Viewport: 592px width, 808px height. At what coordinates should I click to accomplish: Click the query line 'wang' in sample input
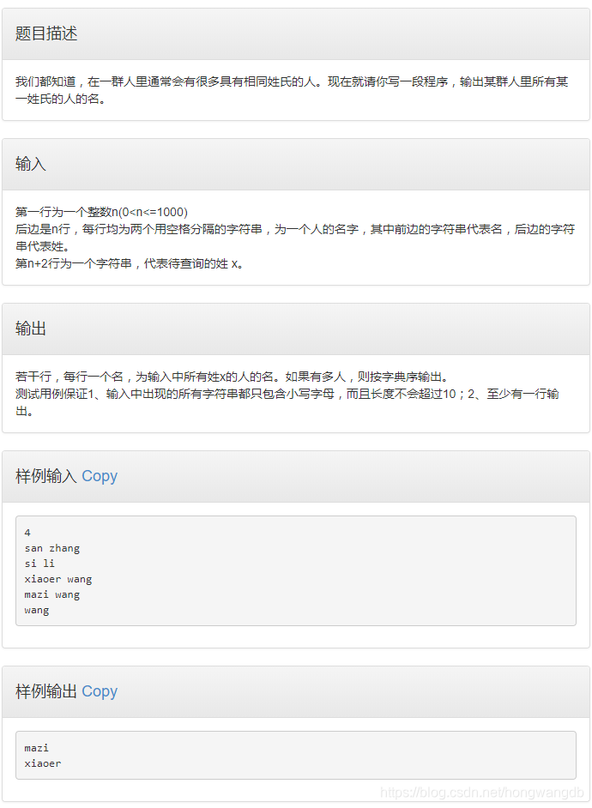pyautogui.click(x=37, y=610)
